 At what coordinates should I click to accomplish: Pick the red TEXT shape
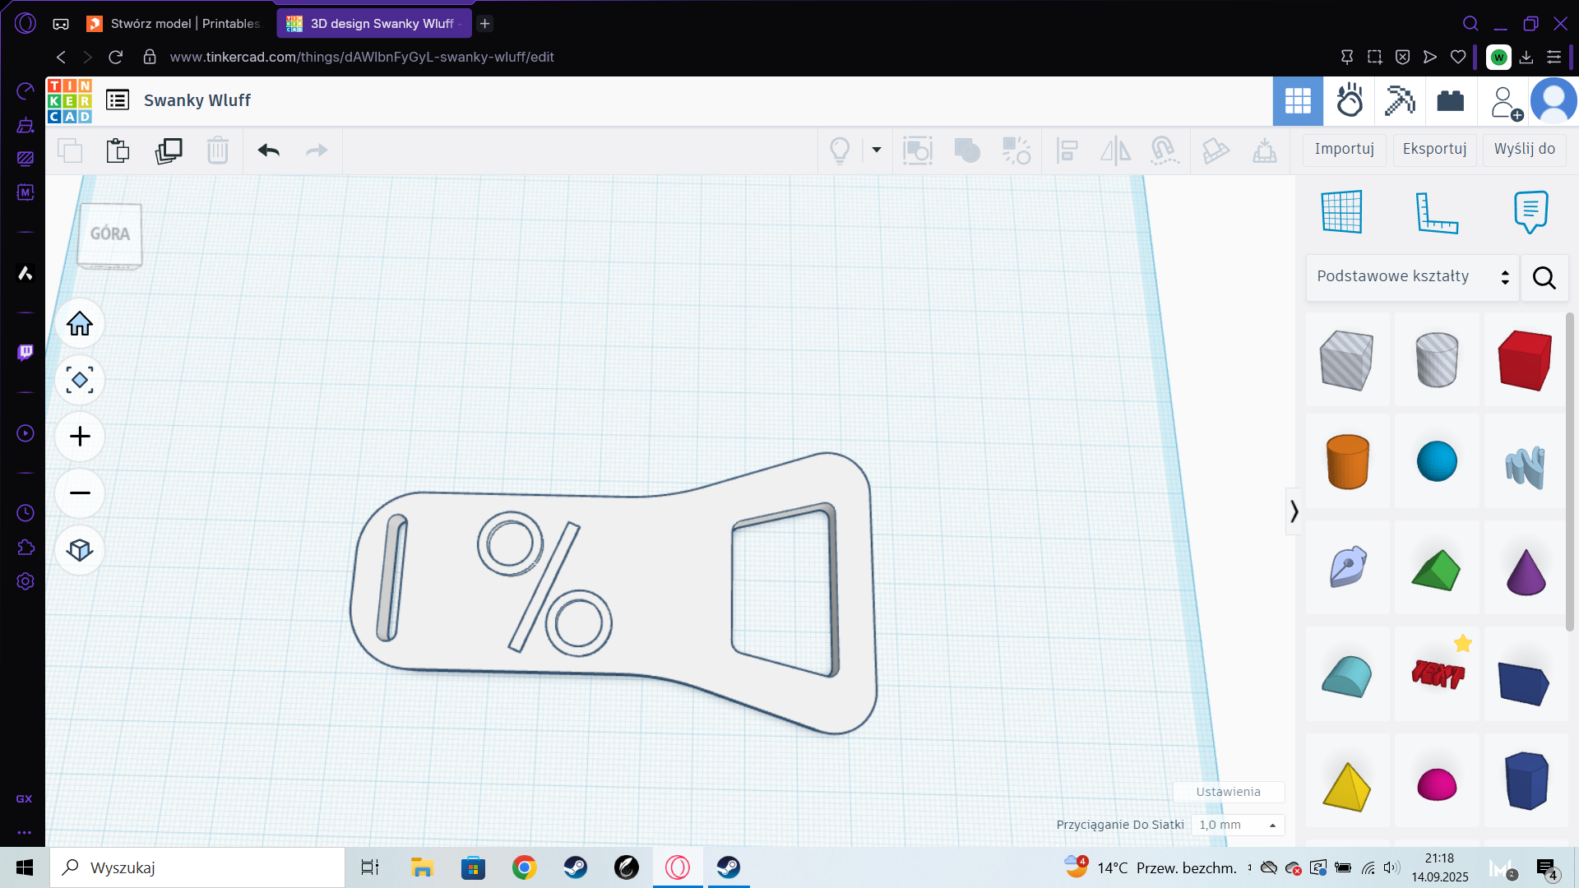[1438, 674]
